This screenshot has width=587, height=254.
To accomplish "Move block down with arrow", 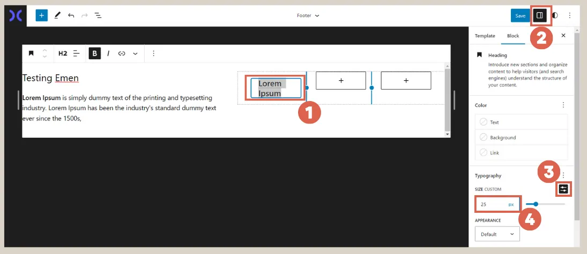I will pos(44,56).
